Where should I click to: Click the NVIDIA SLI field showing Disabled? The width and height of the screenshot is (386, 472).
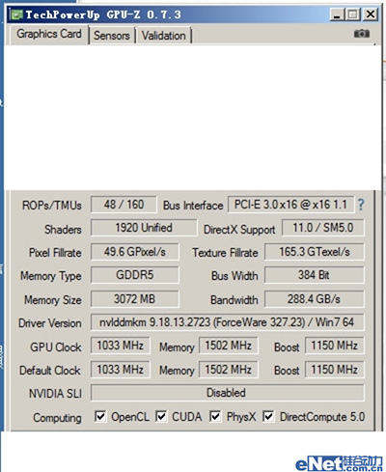pyautogui.click(x=228, y=393)
